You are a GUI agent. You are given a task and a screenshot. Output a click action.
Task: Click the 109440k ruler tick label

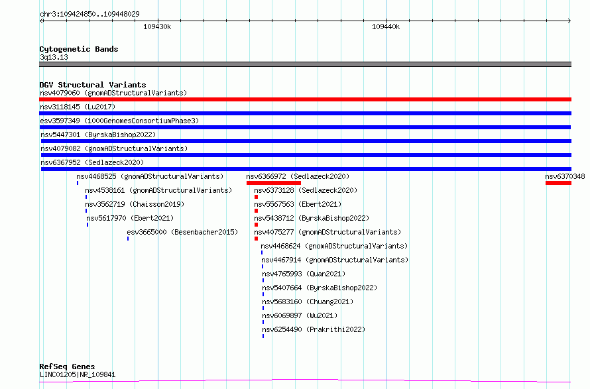386,27
